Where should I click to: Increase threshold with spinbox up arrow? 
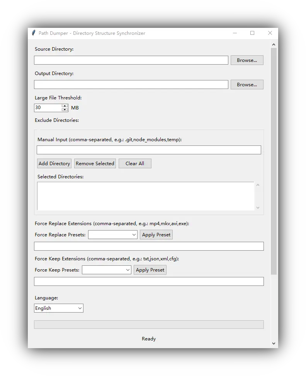(65, 106)
